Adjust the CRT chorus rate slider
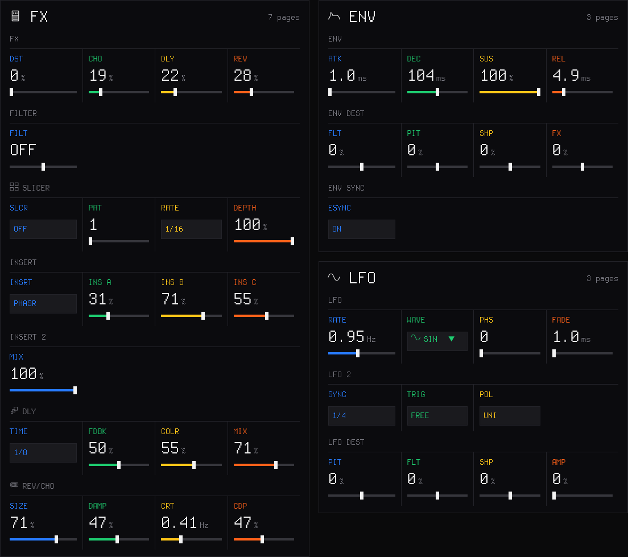The width and height of the screenshot is (628, 557). click(191, 539)
